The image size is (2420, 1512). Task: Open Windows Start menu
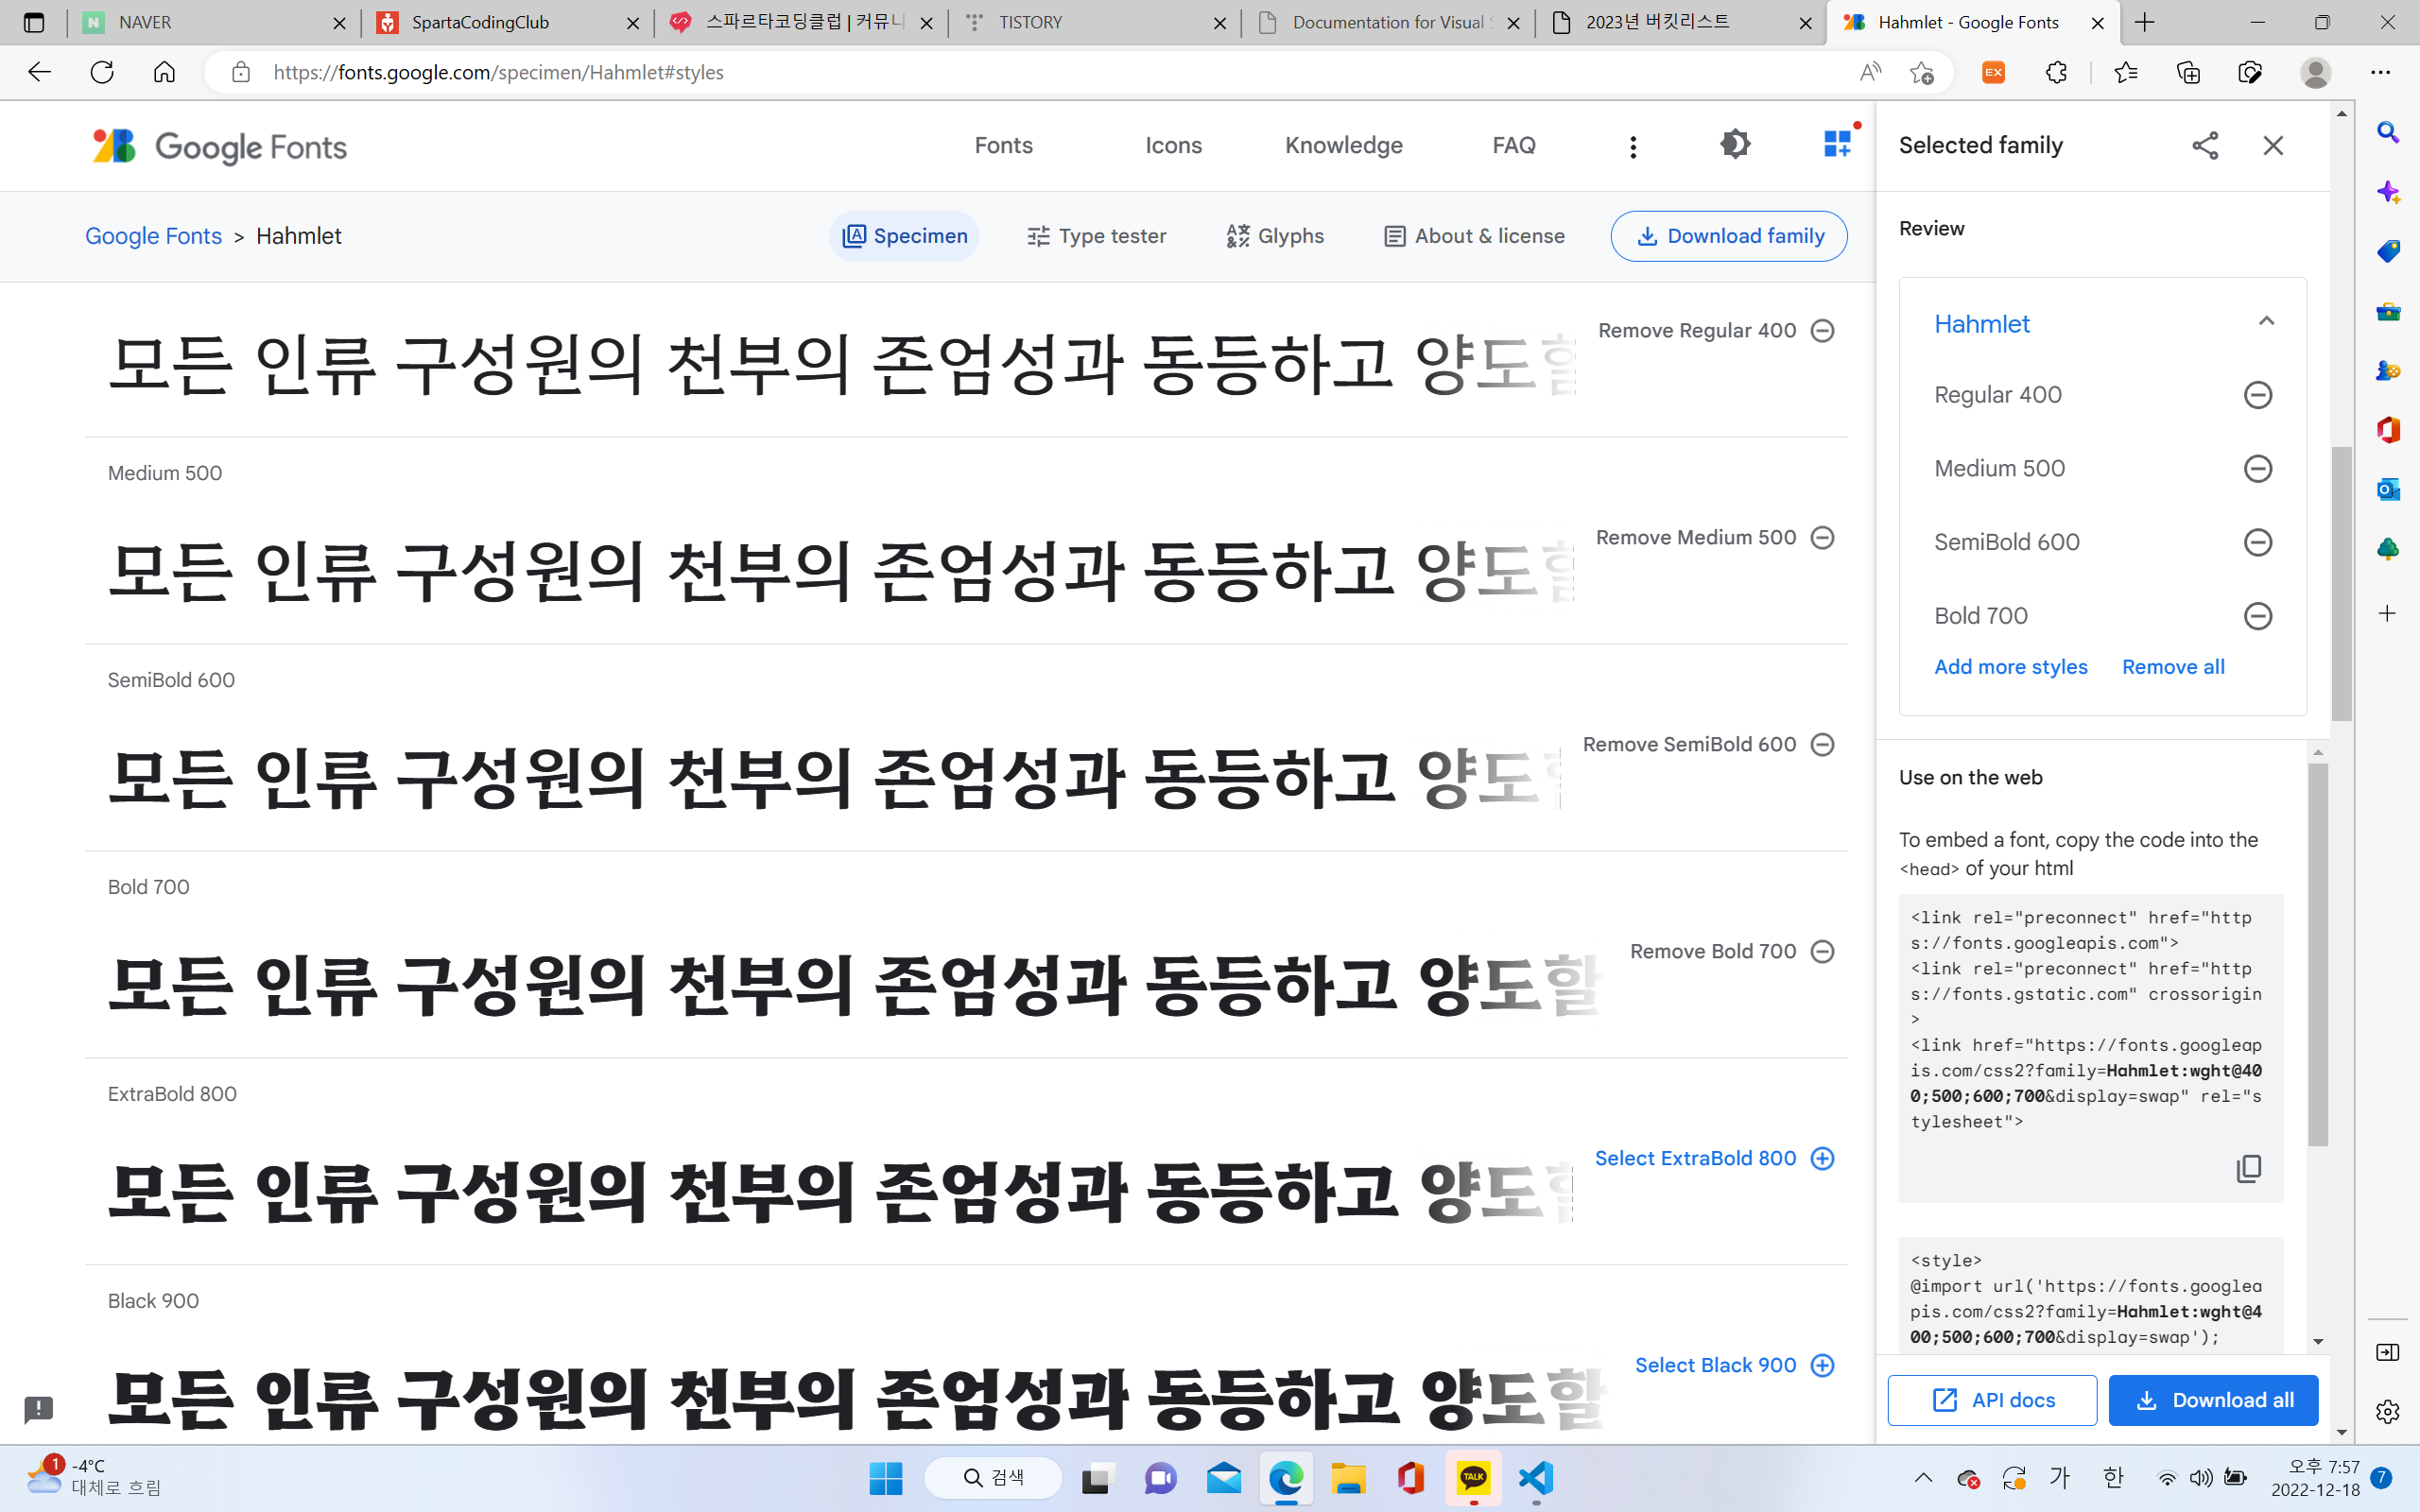point(885,1478)
